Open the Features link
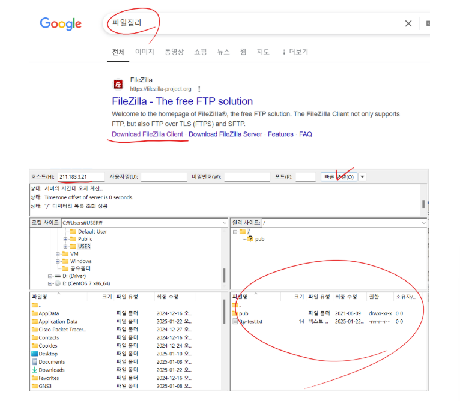This screenshot has width=460, height=401. 280,134
